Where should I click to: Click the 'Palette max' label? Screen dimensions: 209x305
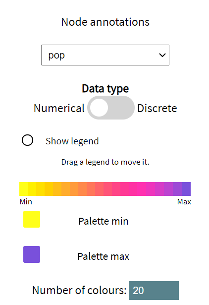click(104, 256)
